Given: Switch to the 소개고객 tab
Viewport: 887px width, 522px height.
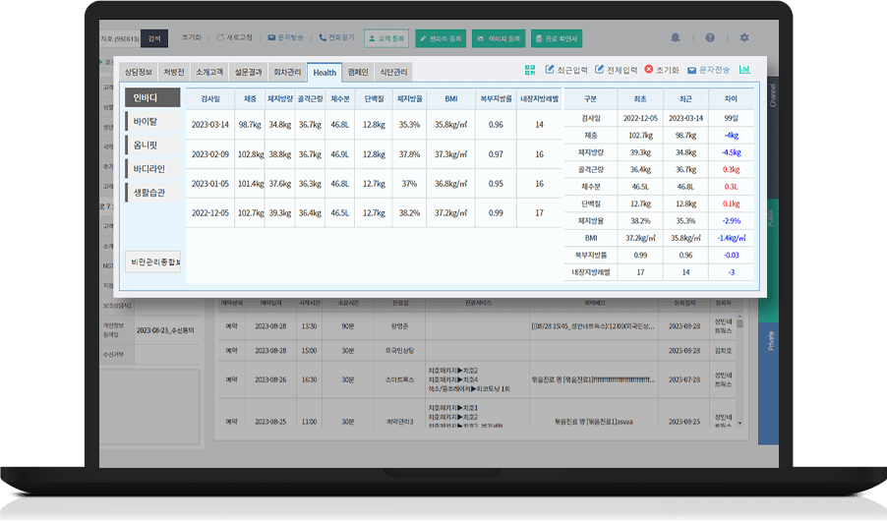Looking at the screenshot, I should click(x=209, y=73).
